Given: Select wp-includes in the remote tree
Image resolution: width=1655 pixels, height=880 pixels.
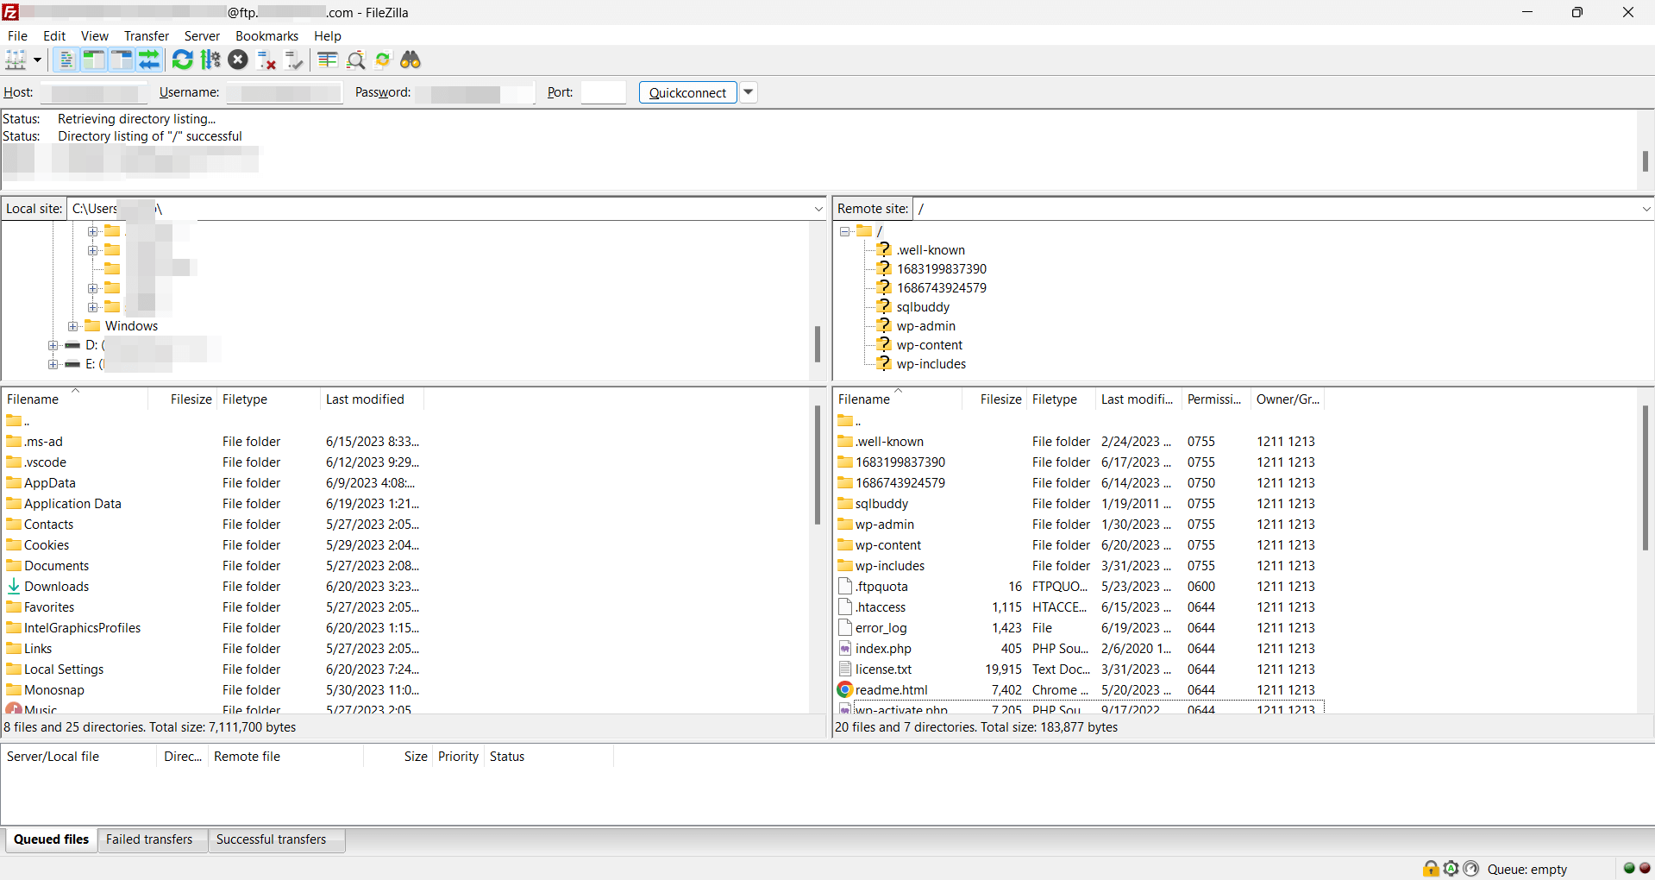Looking at the screenshot, I should point(931,364).
